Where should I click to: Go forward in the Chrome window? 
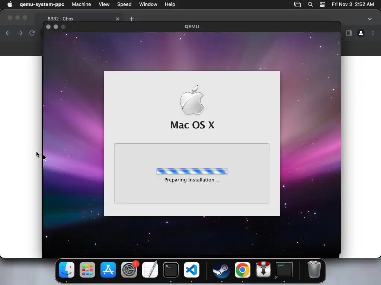click(20, 33)
